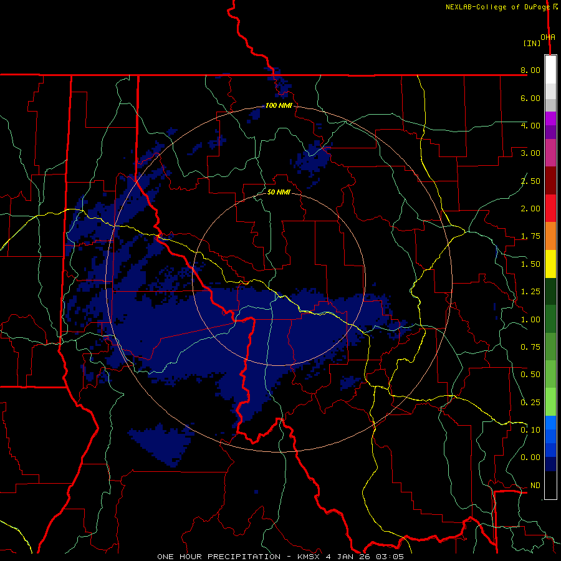Select the 4.00 legend value
561x561 pixels.
530,125
